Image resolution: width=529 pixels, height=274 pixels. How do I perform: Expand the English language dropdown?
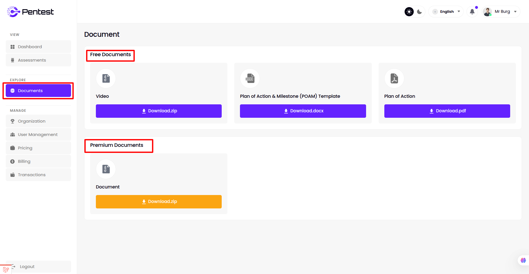pos(447,12)
